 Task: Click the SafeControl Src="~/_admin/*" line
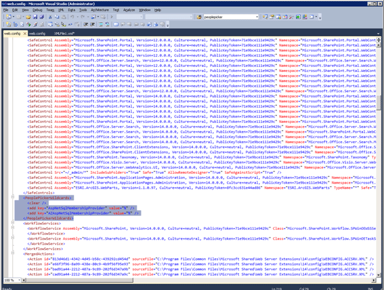(154, 173)
